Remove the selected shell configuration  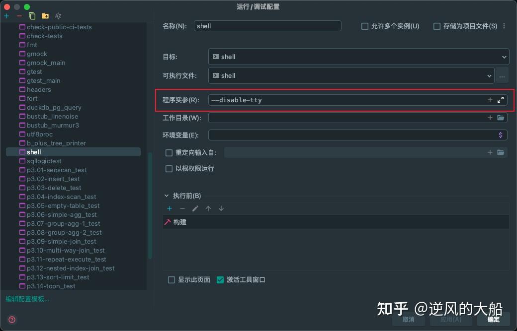(18, 16)
